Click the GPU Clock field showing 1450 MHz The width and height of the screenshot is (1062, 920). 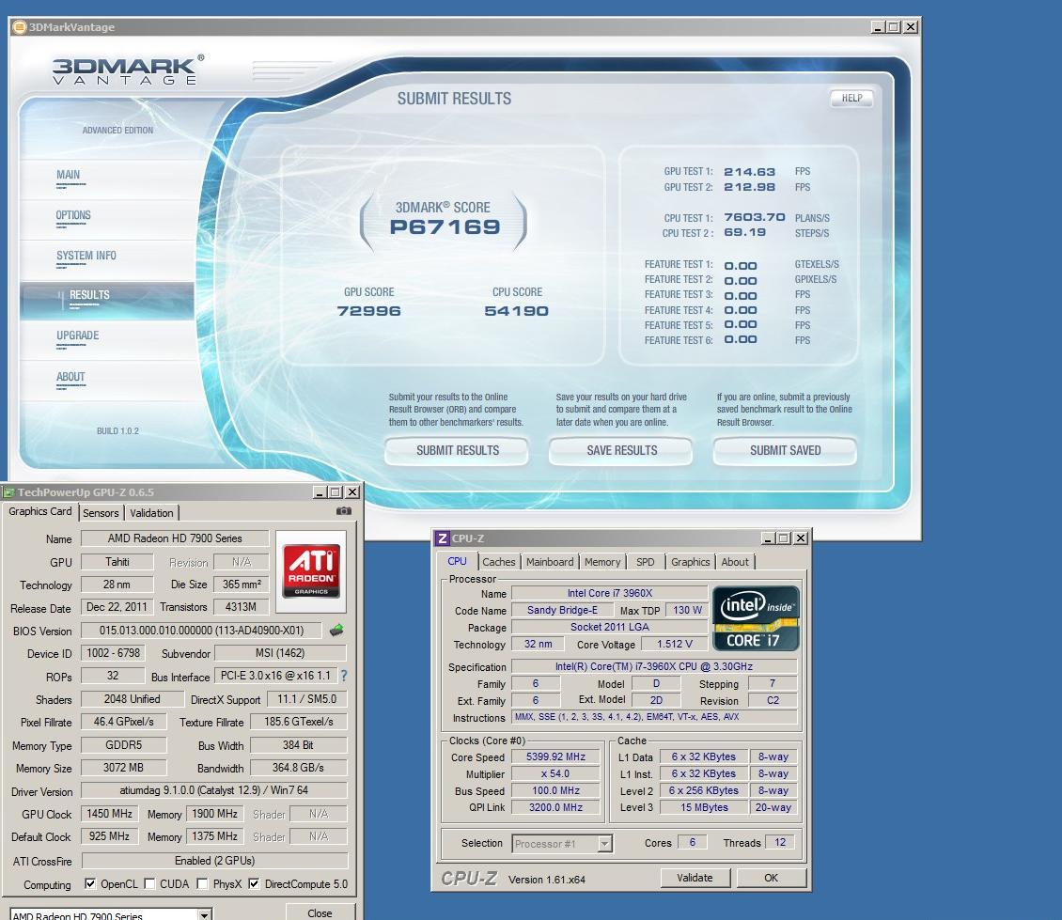click(x=110, y=814)
